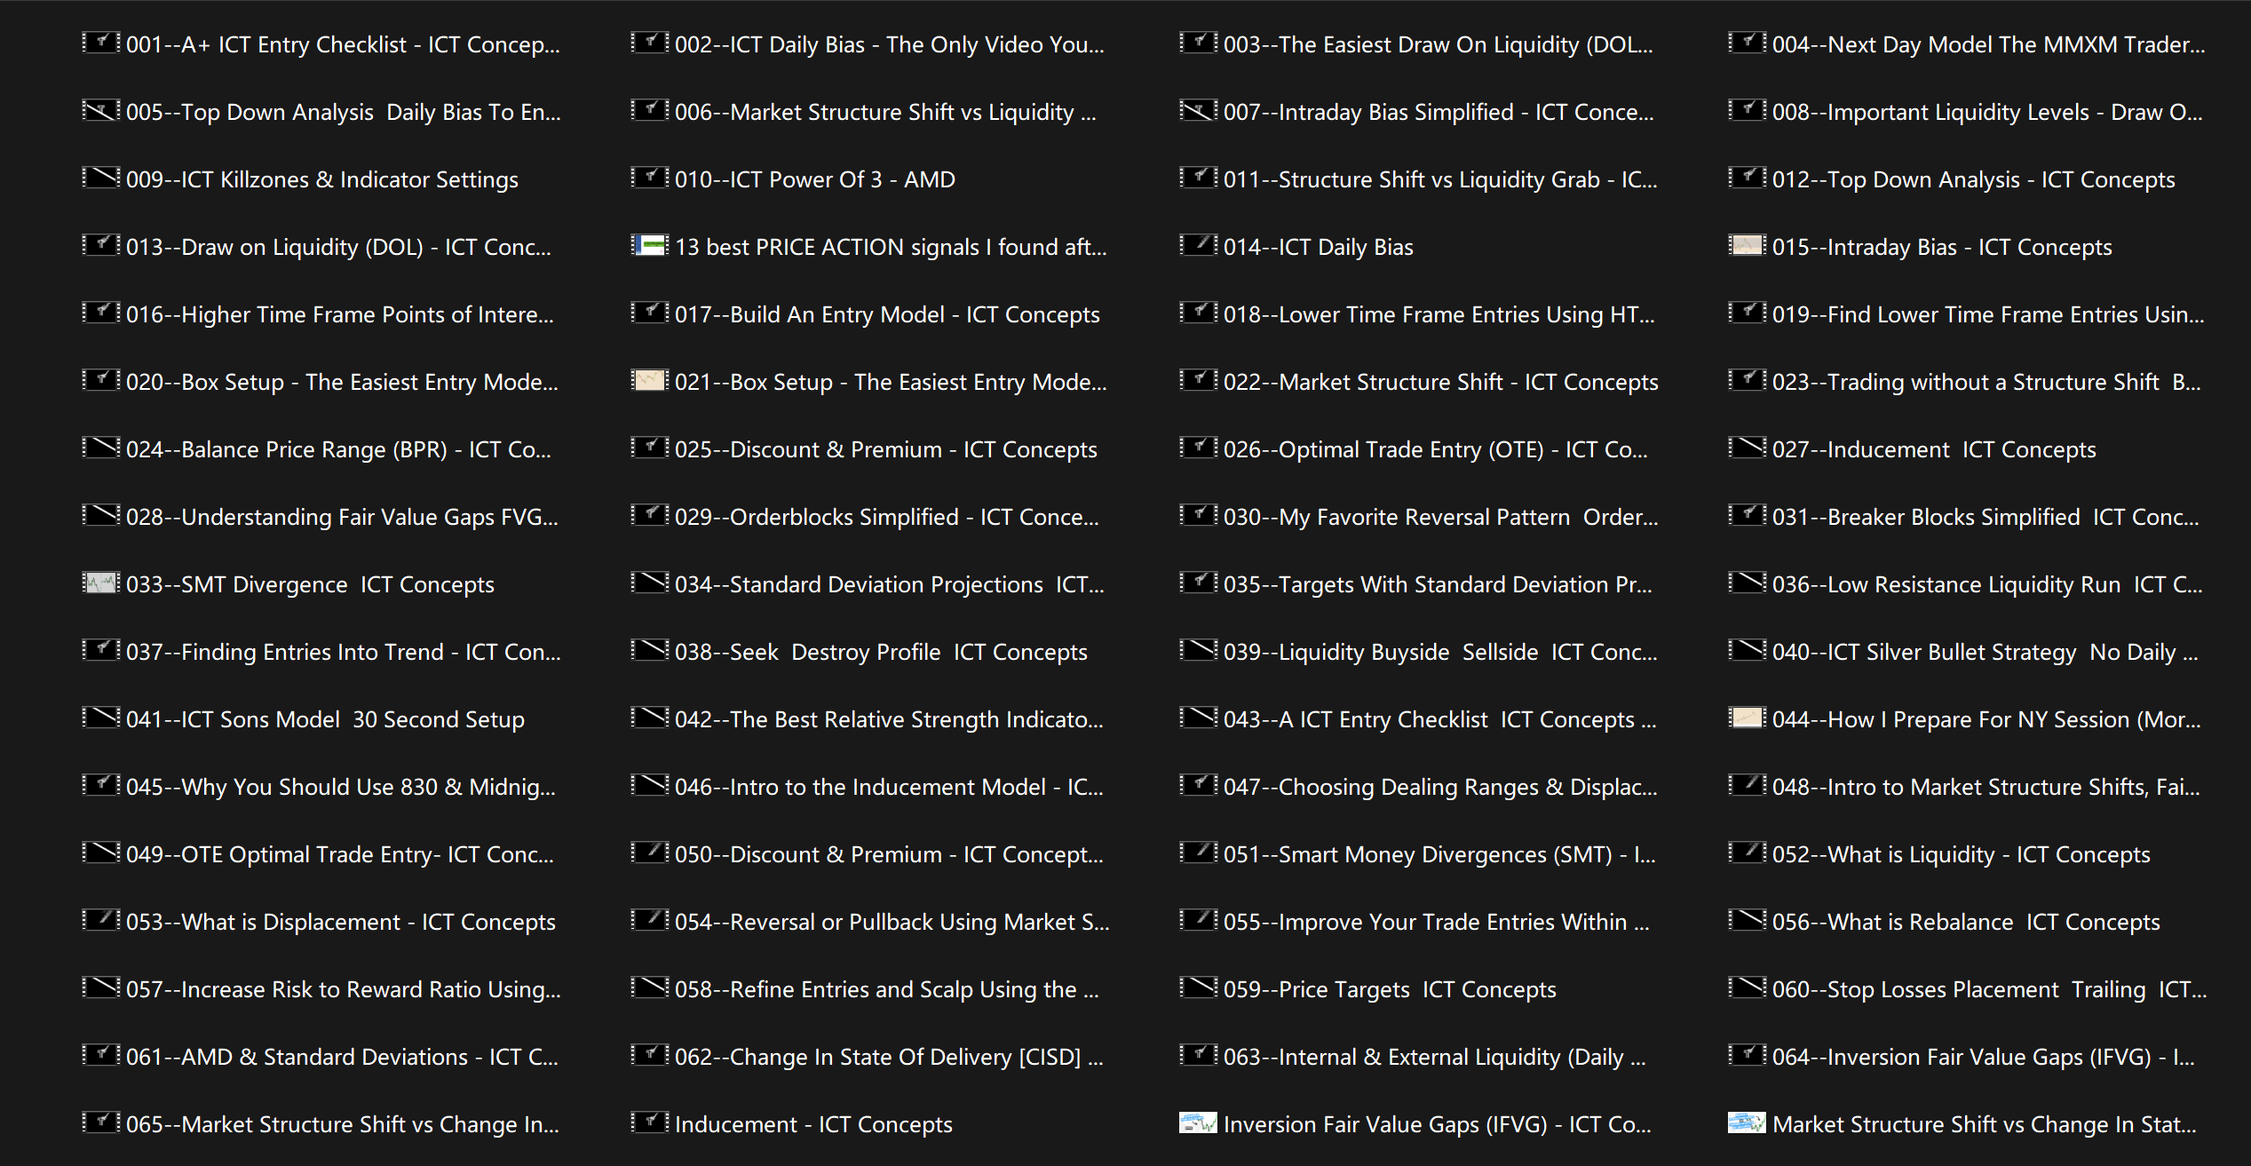
Task: Click thumbnail icon of 015--Intraday Bias file
Action: (x=1747, y=245)
